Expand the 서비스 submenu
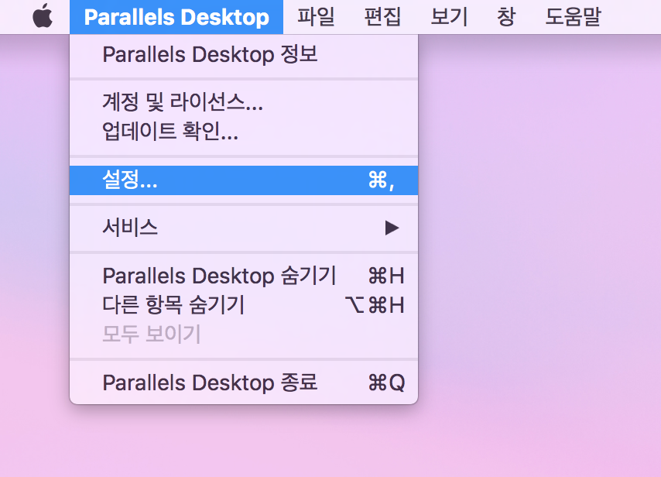The height and width of the screenshot is (477, 661). coord(244,228)
